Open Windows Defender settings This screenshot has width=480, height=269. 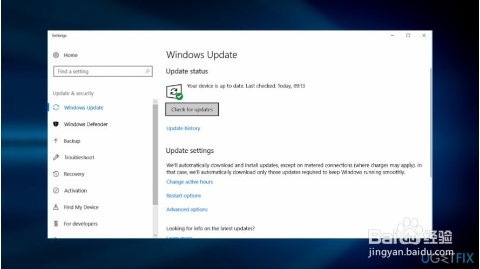point(86,124)
